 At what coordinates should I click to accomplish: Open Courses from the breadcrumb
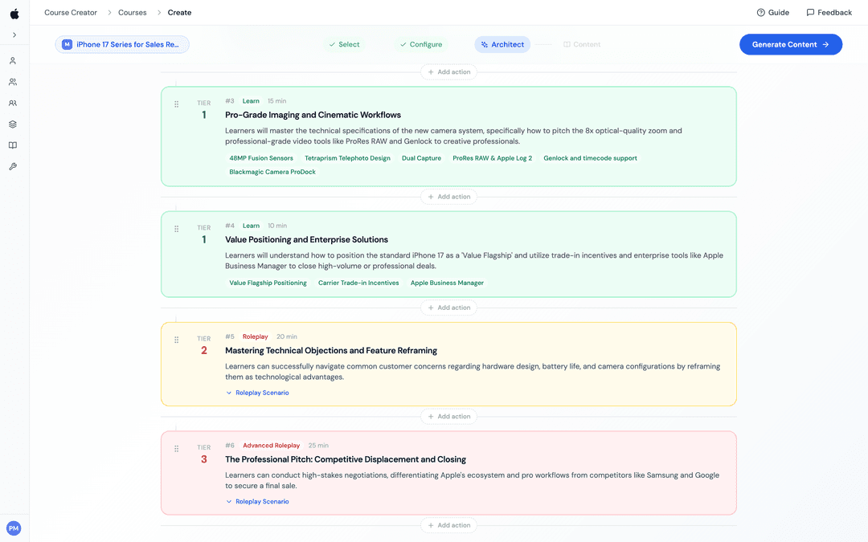coord(131,12)
